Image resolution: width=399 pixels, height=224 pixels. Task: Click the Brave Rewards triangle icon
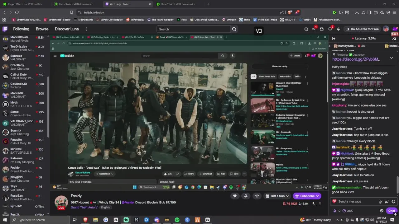click(296, 12)
